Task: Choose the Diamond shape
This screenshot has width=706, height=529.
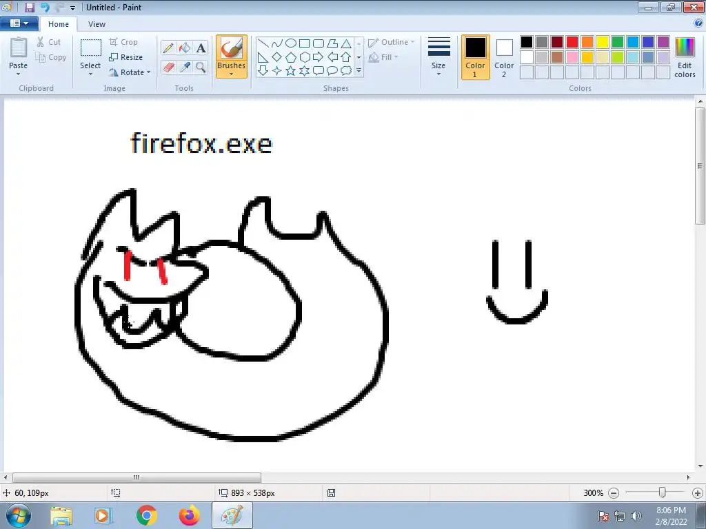Action: pos(277,57)
